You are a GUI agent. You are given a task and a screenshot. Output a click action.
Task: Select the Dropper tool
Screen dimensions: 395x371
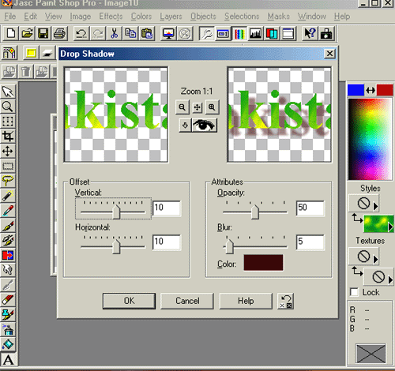tap(8, 211)
